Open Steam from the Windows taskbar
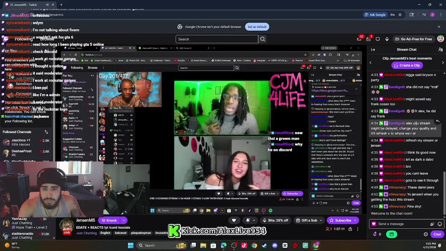446x251 pixels. (x=264, y=245)
